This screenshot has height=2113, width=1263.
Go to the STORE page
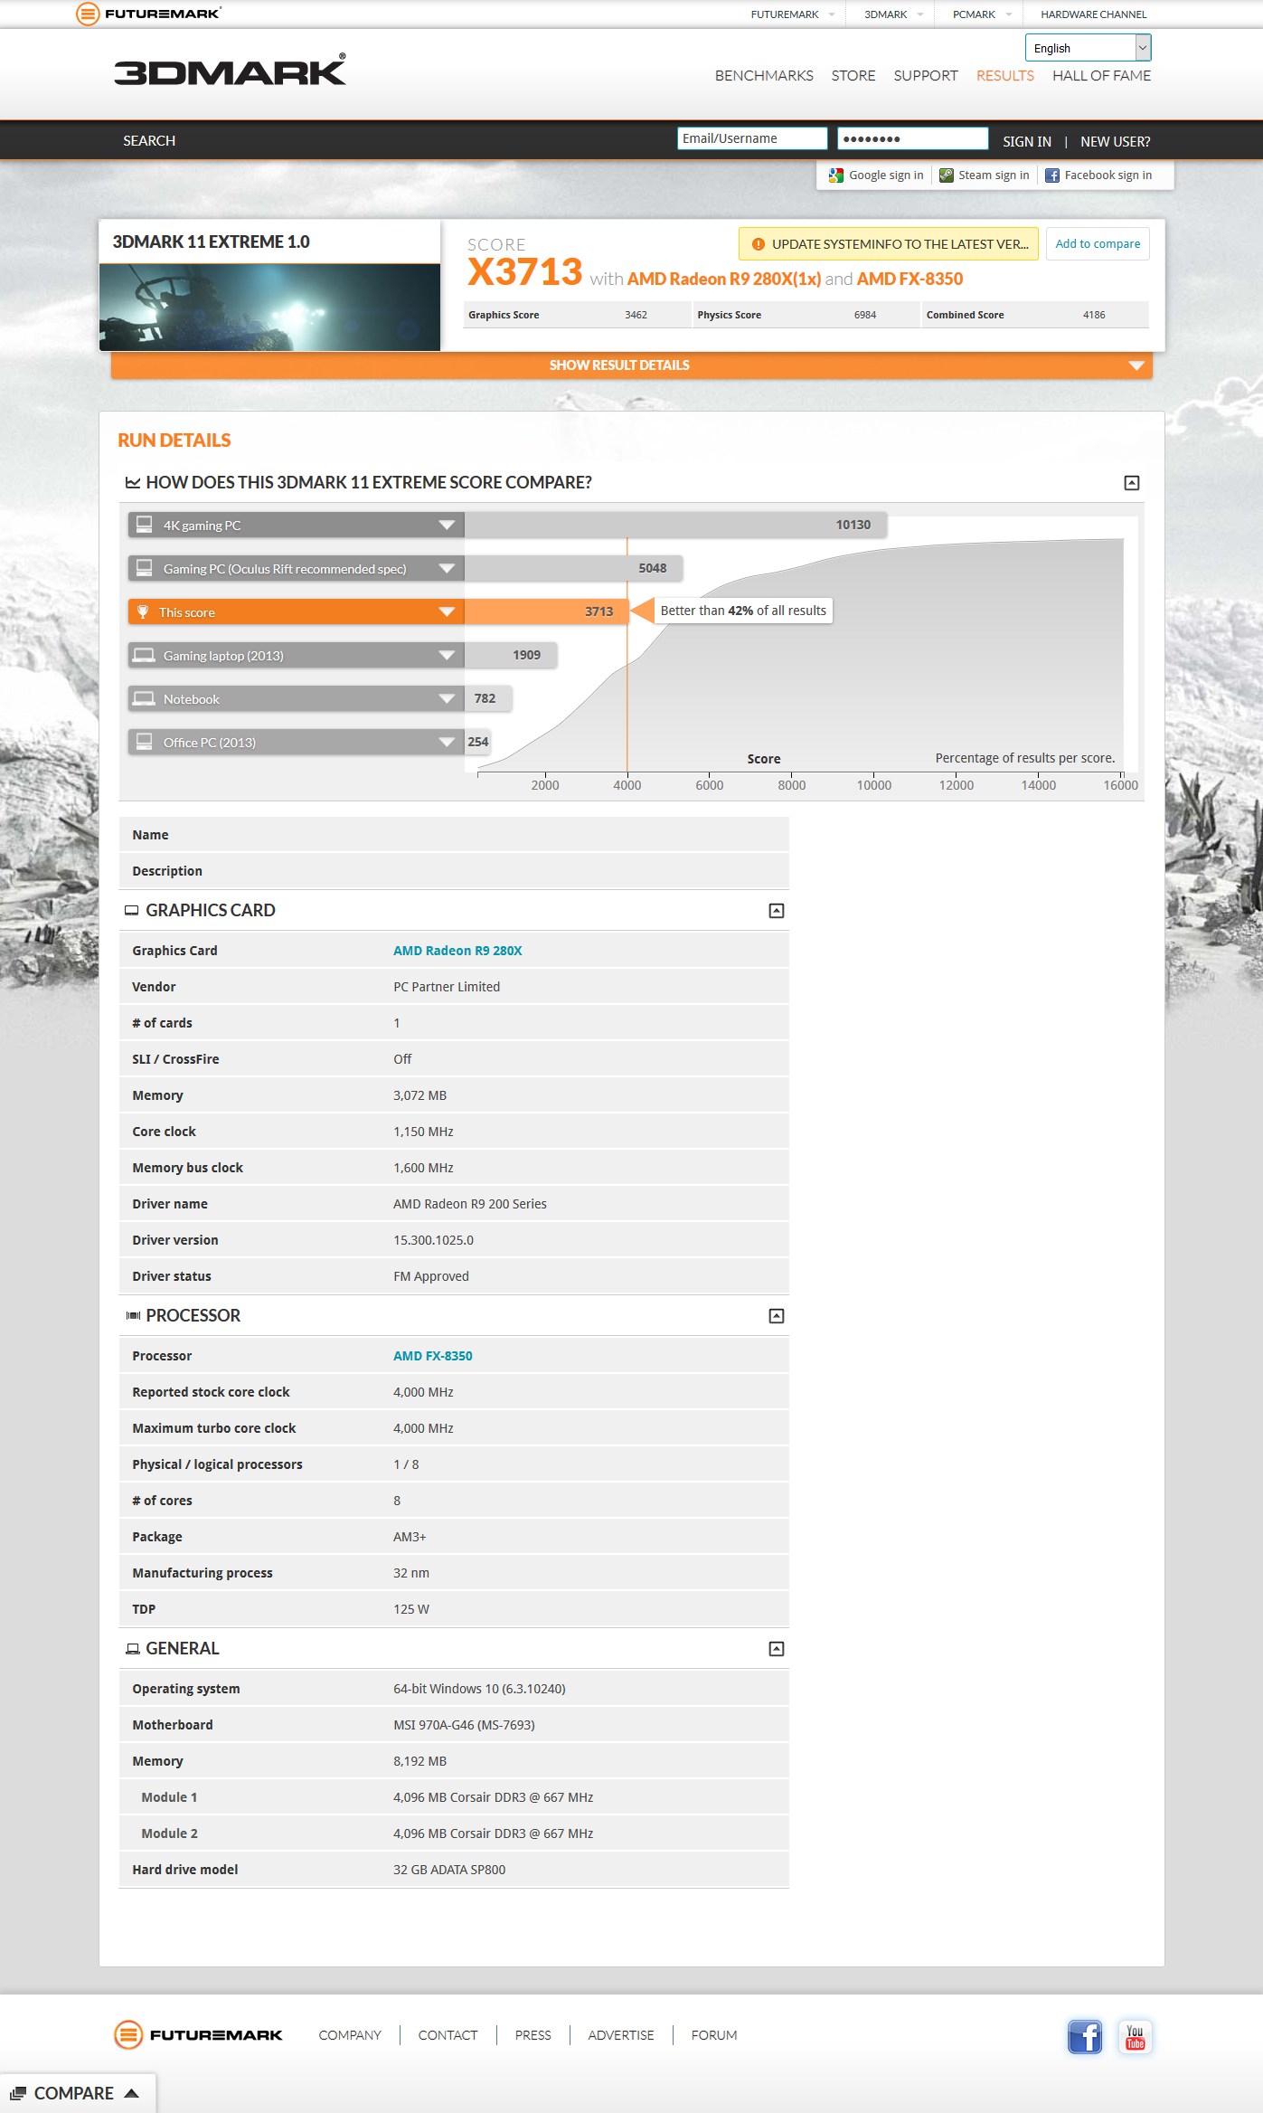click(853, 76)
